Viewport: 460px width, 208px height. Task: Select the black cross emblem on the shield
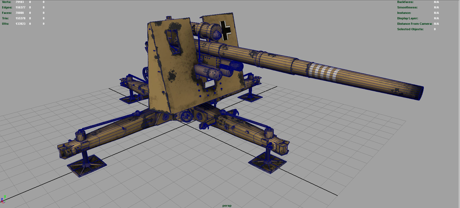pos(225,31)
